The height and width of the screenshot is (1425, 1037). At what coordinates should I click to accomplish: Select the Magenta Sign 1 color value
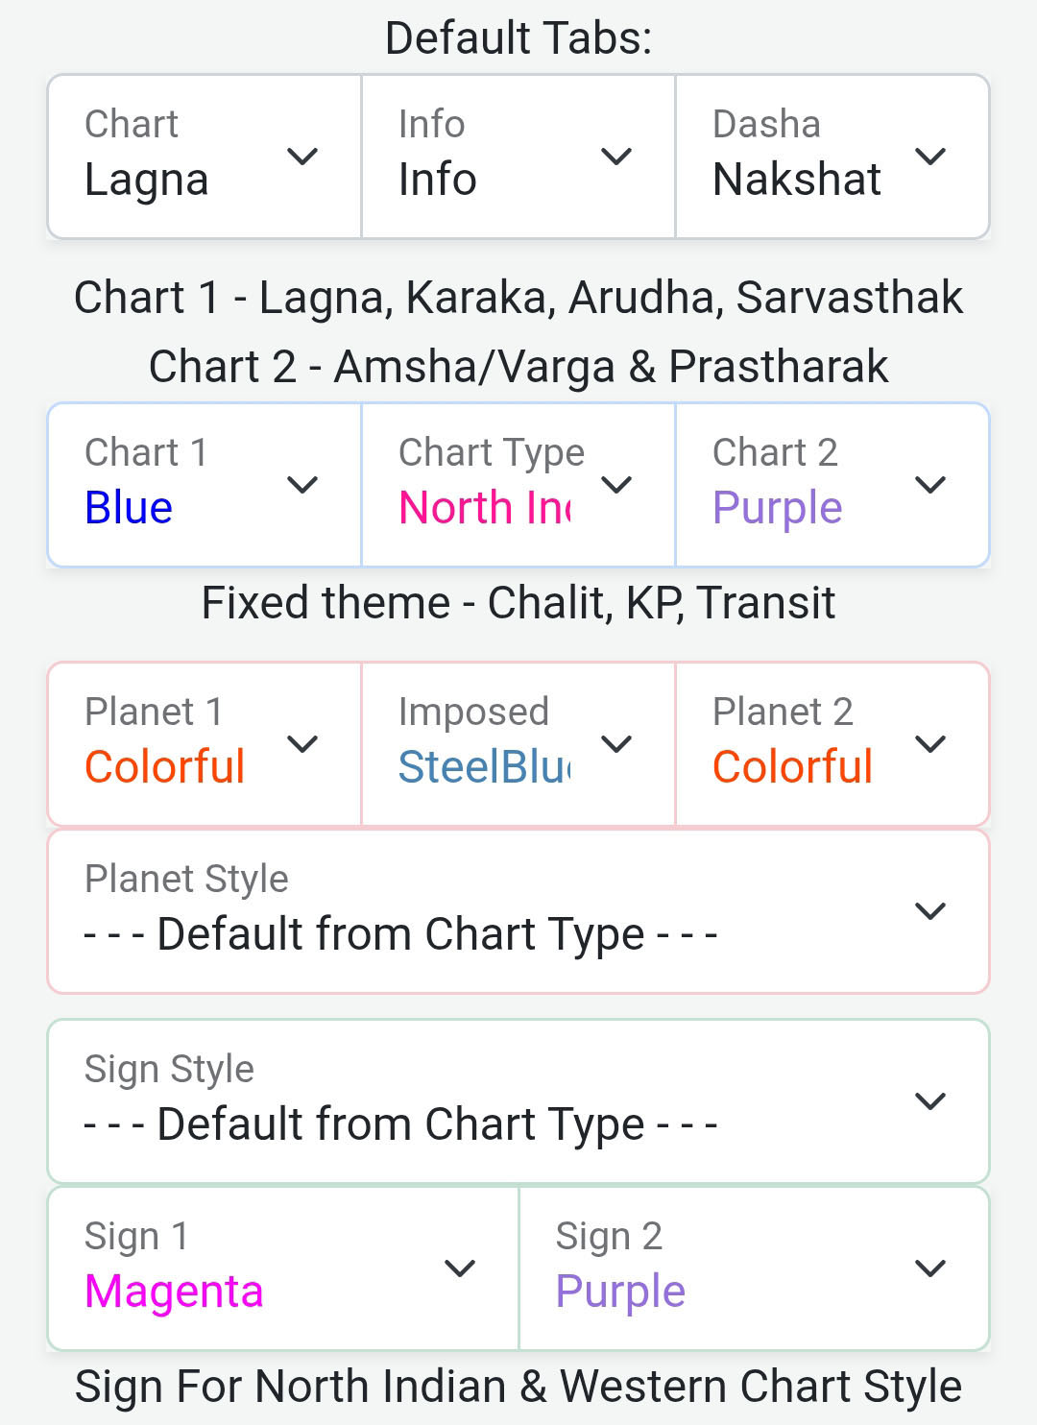pyautogui.click(x=174, y=1292)
